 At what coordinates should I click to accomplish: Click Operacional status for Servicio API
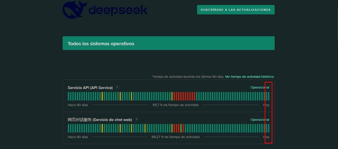click(260, 87)
